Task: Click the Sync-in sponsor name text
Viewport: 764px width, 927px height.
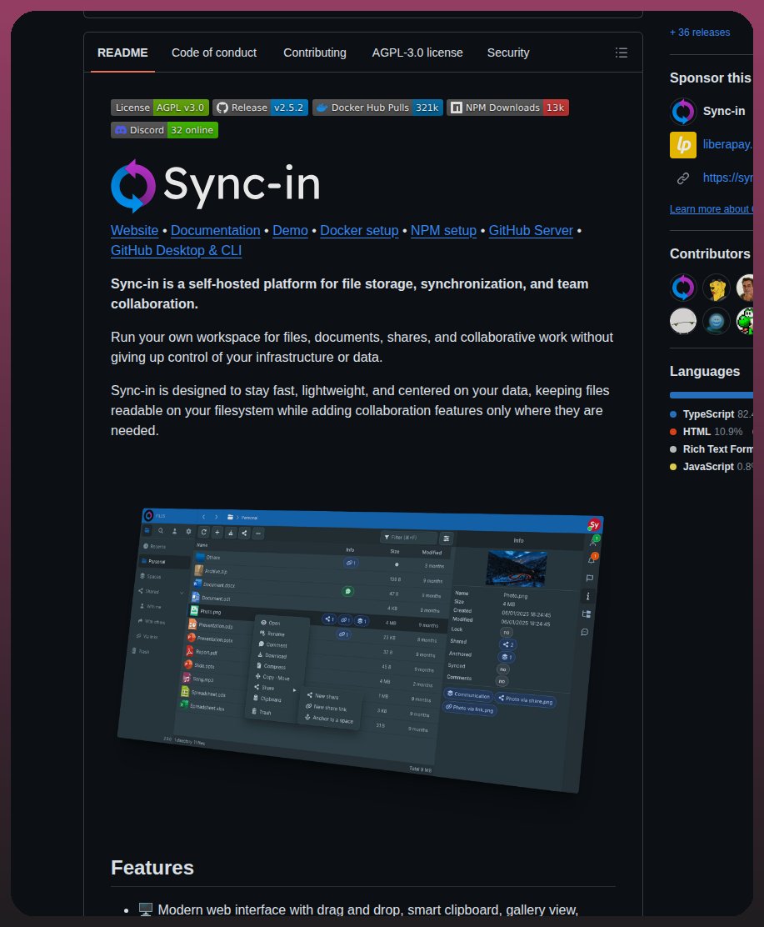Action: tap(724, 111)
